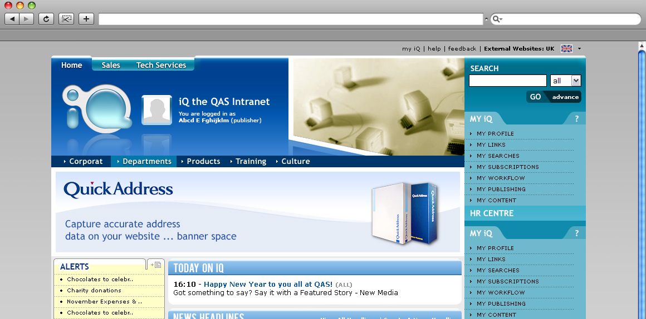Open the browser search magnifier dropdown

point(497,19)
